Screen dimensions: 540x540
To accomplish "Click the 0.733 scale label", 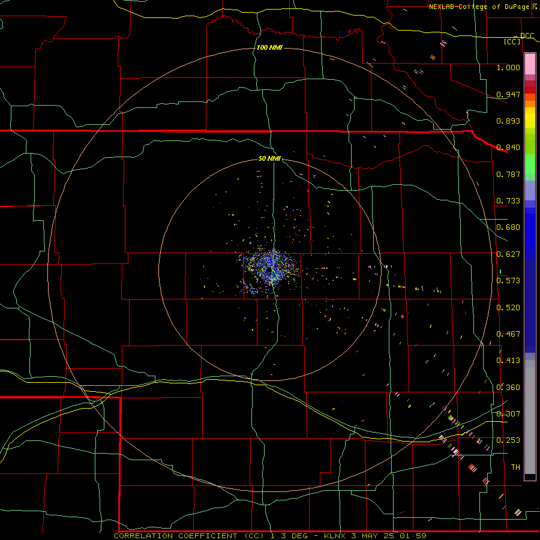I will pyautogui.click(x=508, y=201).
